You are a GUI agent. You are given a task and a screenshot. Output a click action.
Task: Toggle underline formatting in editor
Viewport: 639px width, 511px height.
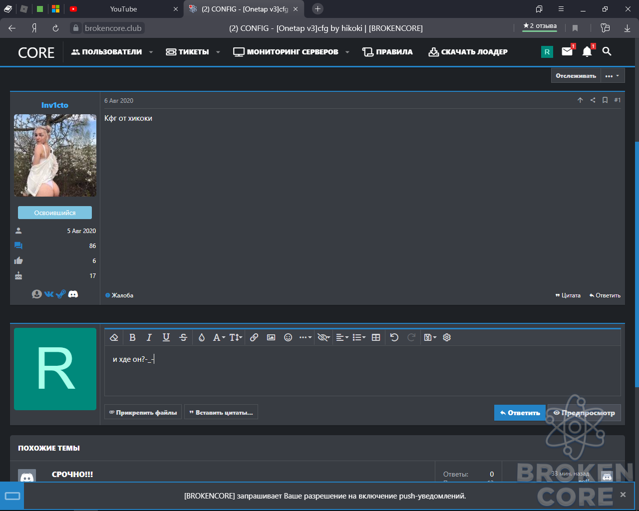click(x=166, y=337)
